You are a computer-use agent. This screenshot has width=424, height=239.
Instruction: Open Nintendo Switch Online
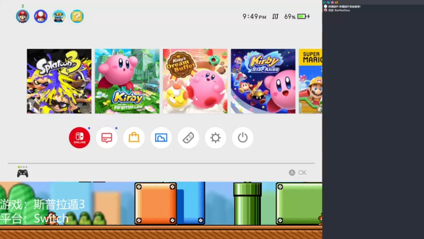[79, 138]
